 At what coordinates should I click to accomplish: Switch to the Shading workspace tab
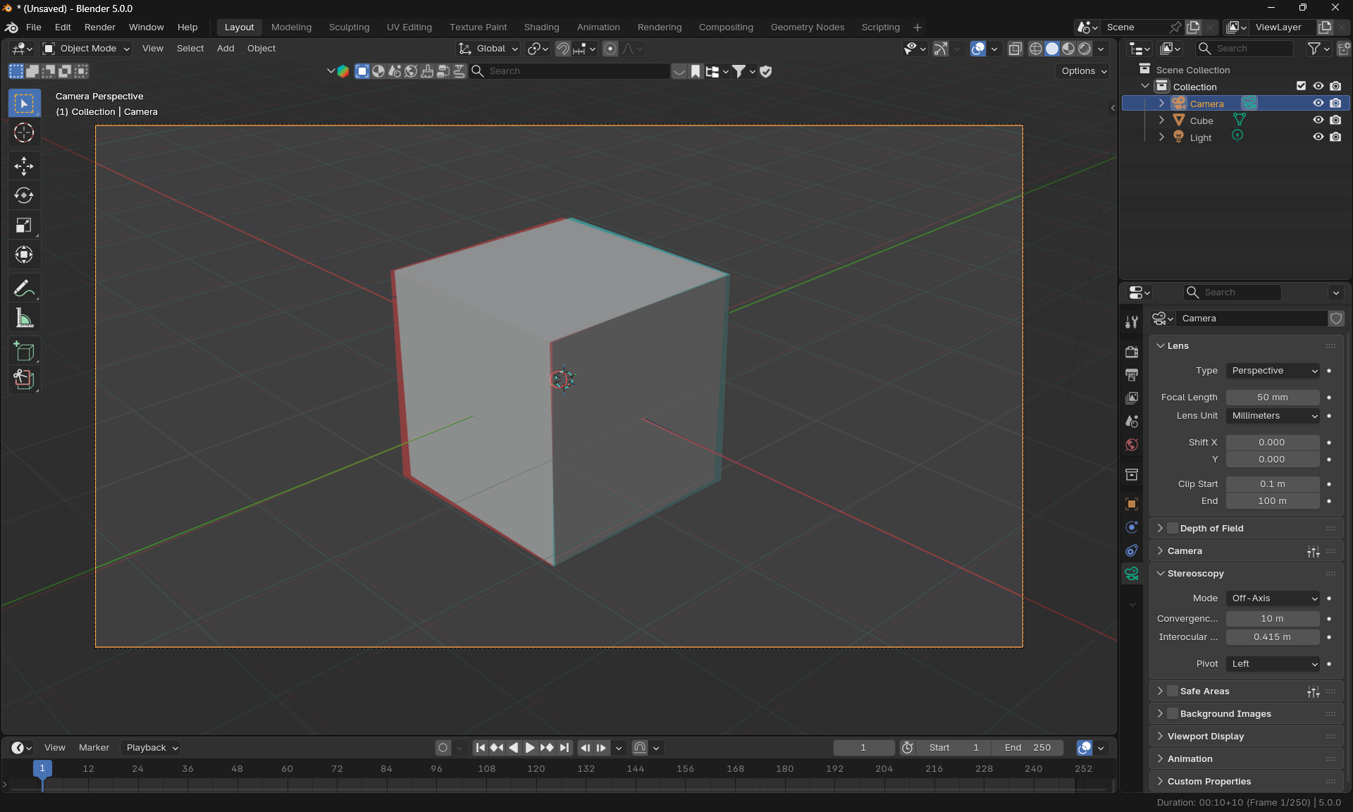[x=541, y=27]
